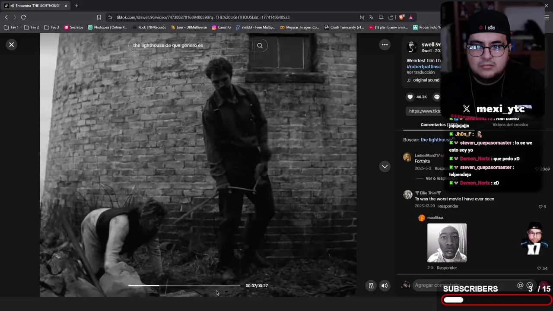The height and width of the screenshot is (311, 553).
Task: Open Canal IG bookmark
Action: 221,27
